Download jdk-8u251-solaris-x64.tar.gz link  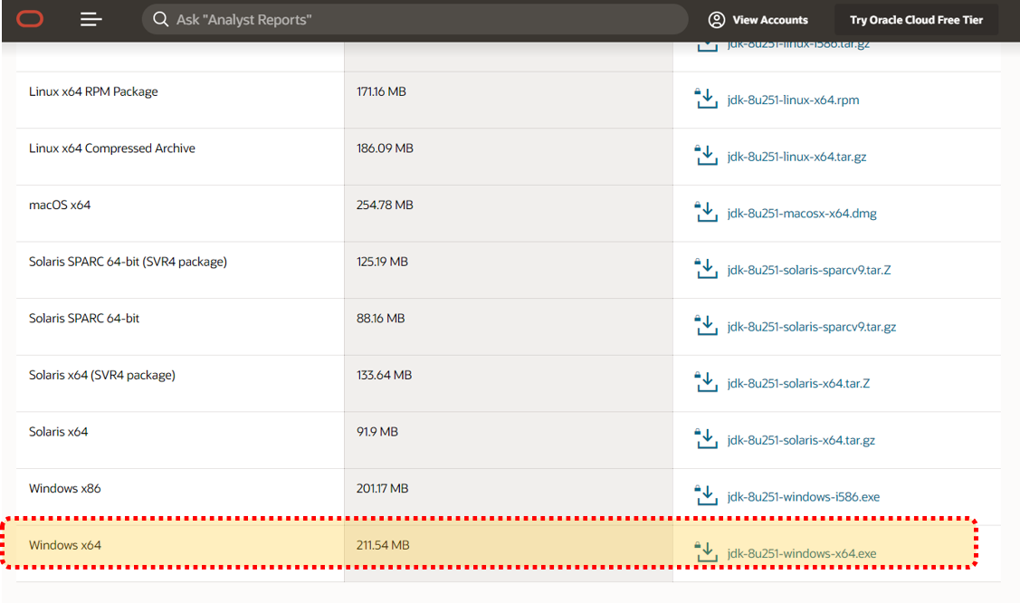[x=801, y=440]
